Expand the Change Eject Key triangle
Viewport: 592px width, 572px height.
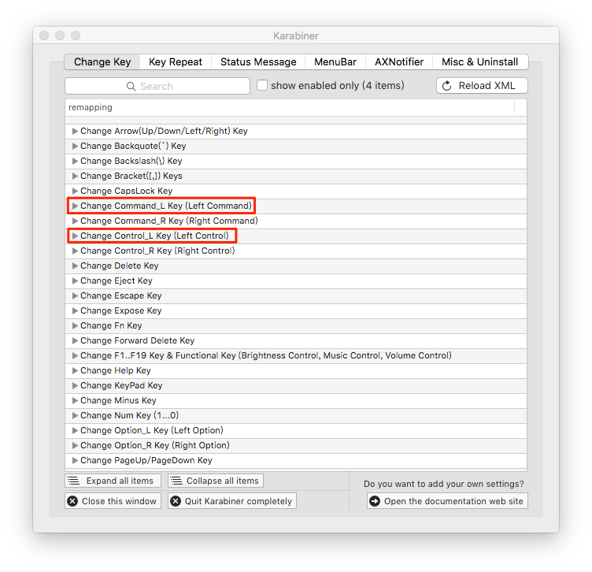coord(75,280)
